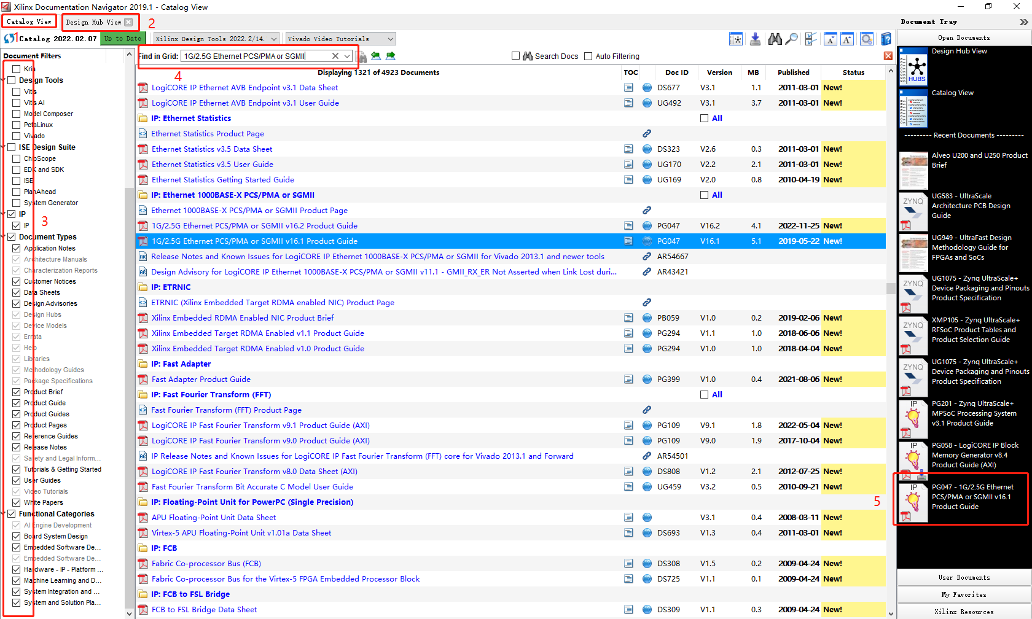Image resolution: width=1032 pixels, height=619 pixels.
Task: Toggle the Vivado filter checkbox
Action: click(x=17, y=136)
